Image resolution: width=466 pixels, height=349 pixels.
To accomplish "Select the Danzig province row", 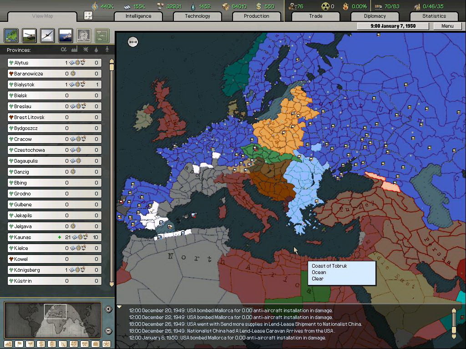I will (55, 171).
